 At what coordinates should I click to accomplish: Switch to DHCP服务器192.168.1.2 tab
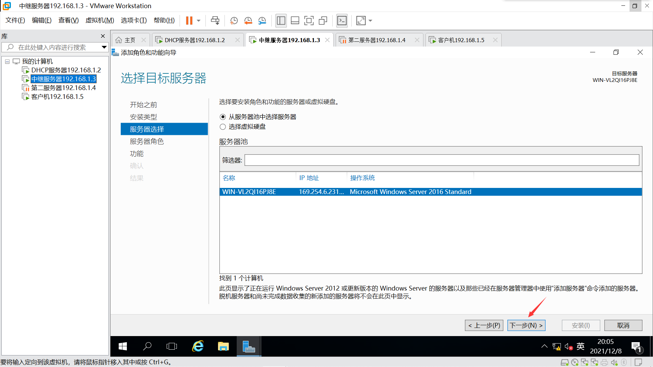coord(195,40)
